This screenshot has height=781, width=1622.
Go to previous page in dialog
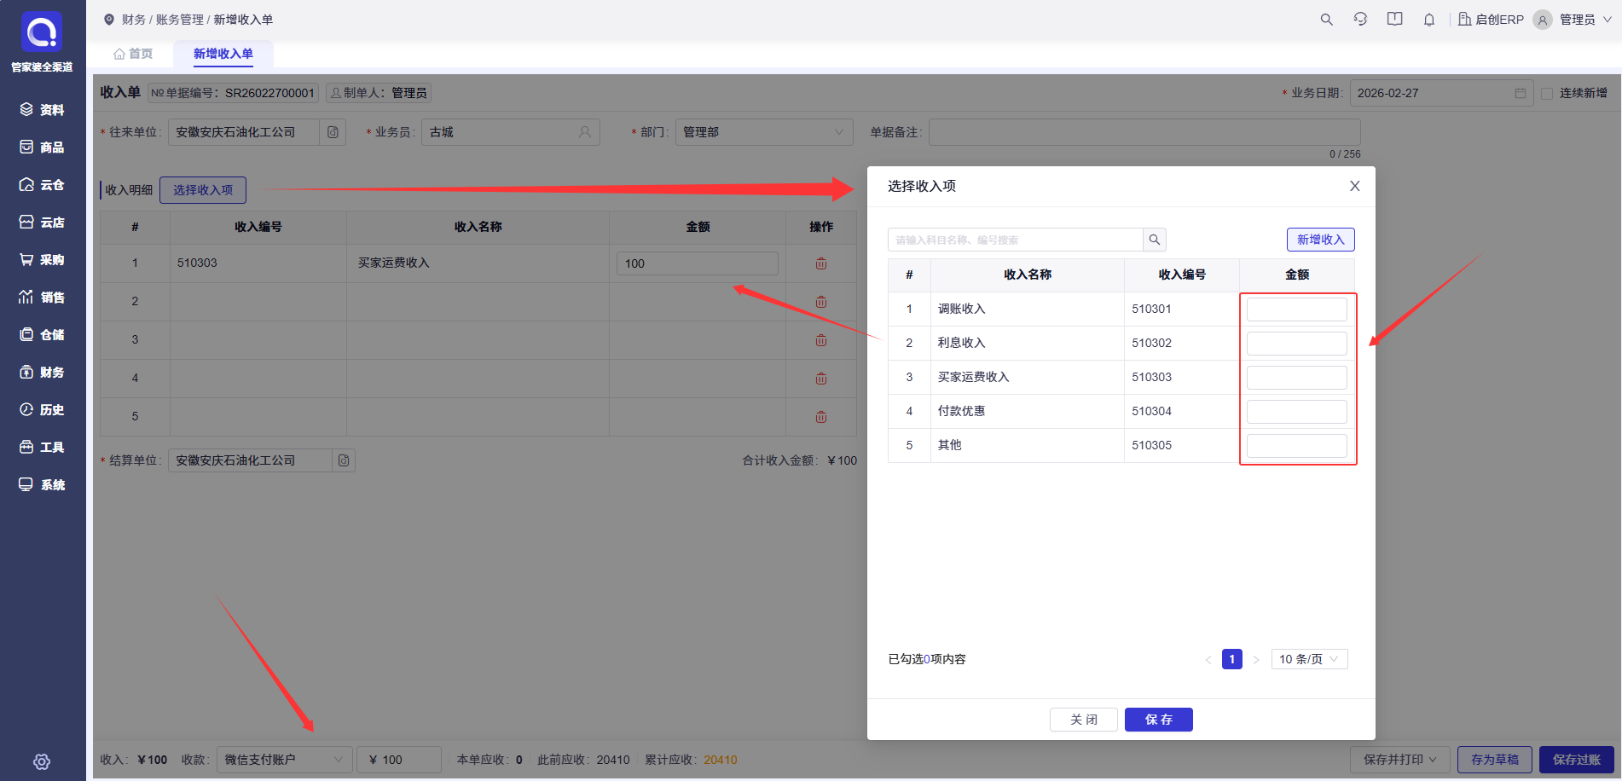point(1208,659)
